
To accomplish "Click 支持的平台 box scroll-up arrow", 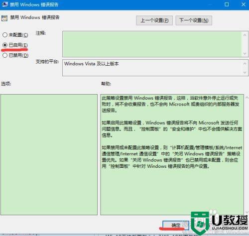I will tap(245, 64).
